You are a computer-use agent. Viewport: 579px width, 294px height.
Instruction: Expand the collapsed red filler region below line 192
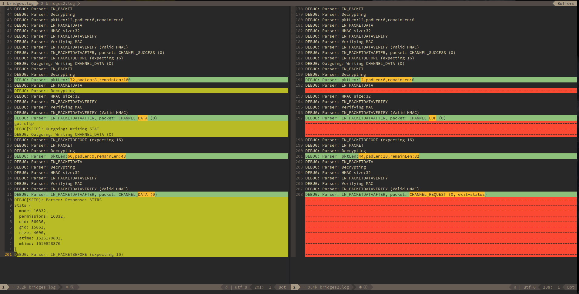click(440, 90)
